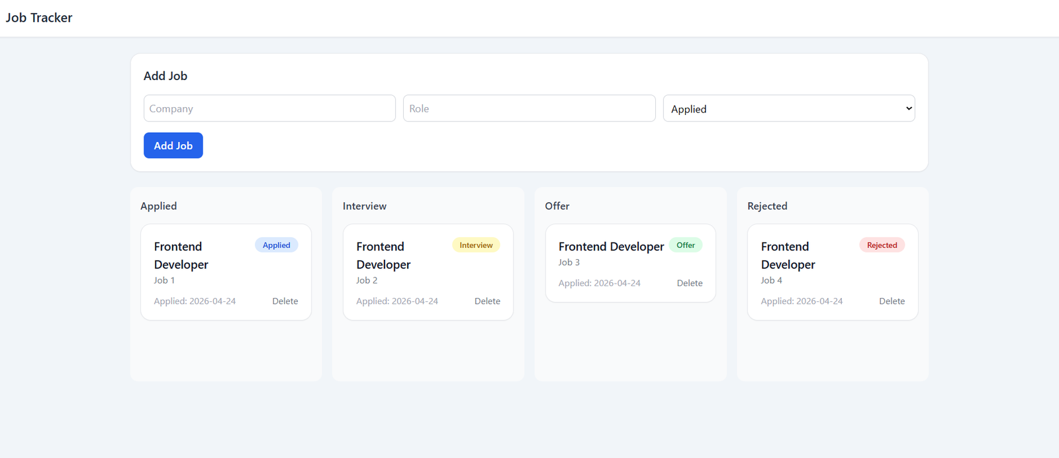Viewport: 1059px width, 458px height.
Task: Click the green Offer badge on Job 3
Action: point(685,245)
